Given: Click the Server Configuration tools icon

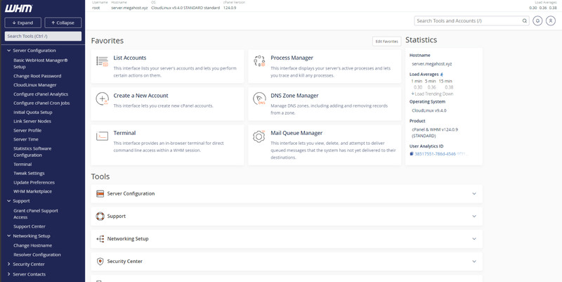Looking at the screenshot, I should point(100,193).
